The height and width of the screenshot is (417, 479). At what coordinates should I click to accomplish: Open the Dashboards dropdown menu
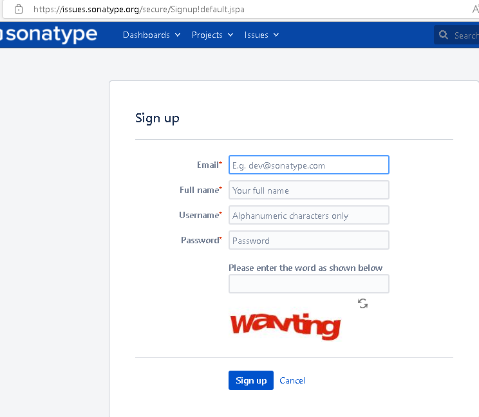[151, 35]
